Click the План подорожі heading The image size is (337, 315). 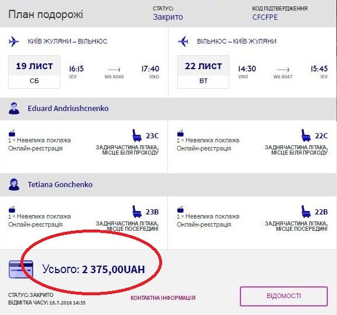click(45, 15)
